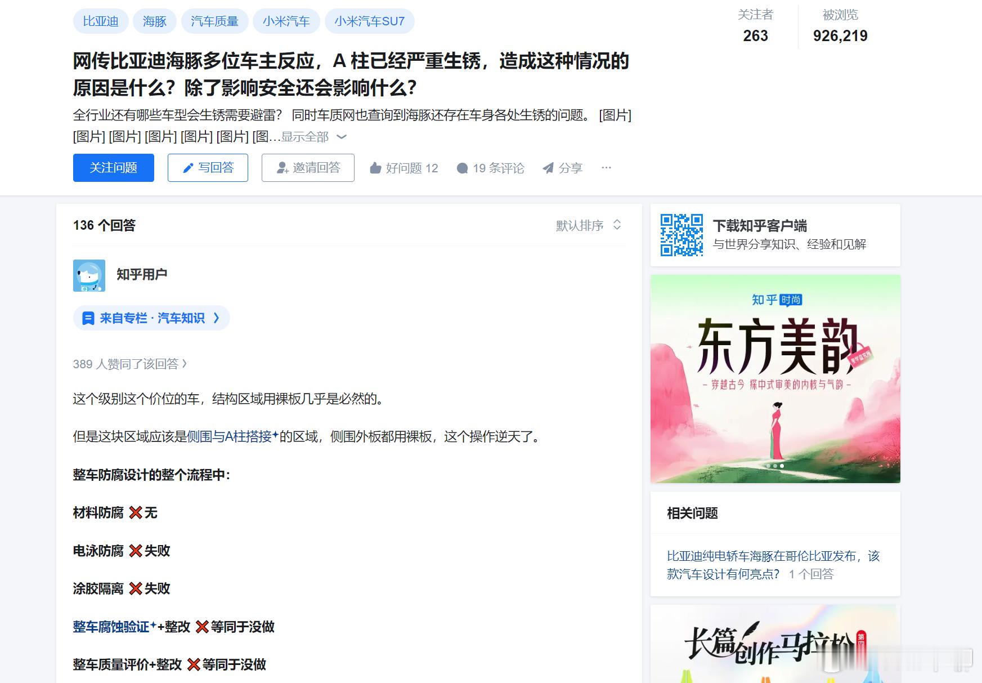The width and height of the screenshot is (982, 683).
Task: Click the red X beside 材料防腐
Action: [136, 513]
